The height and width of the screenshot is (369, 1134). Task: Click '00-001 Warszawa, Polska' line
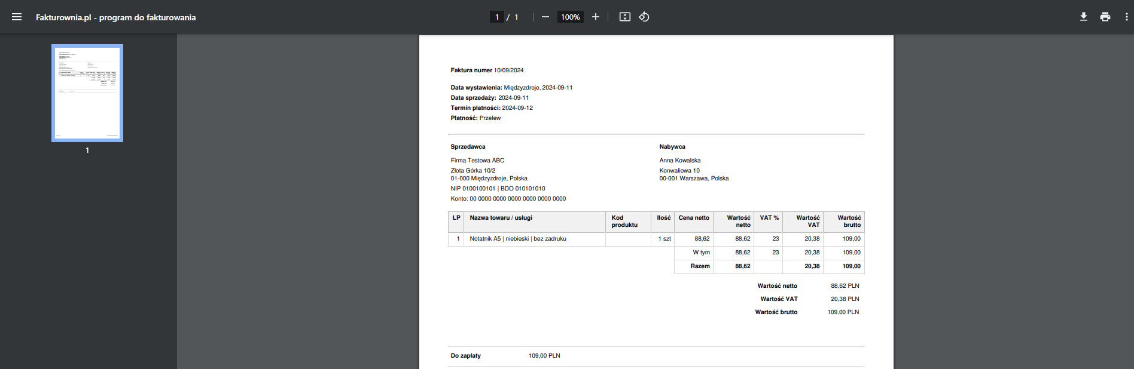tap(694, 179)
